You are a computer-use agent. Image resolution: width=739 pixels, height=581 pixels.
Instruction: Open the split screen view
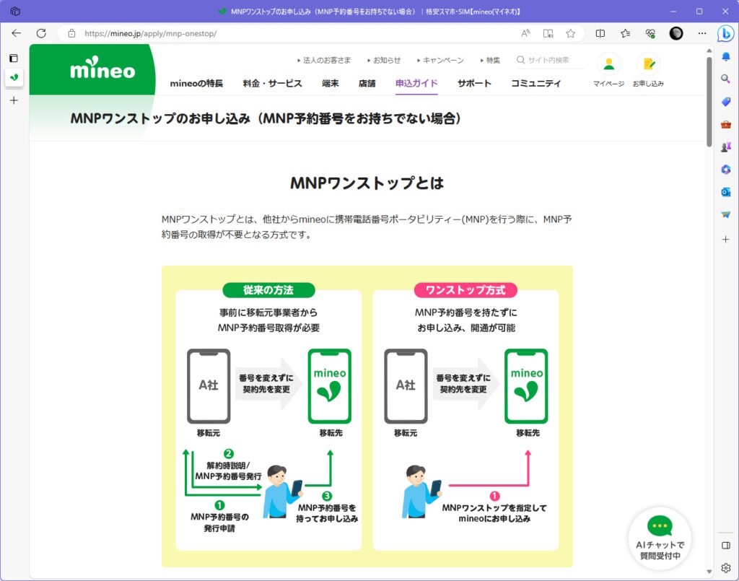coord(600,33)
